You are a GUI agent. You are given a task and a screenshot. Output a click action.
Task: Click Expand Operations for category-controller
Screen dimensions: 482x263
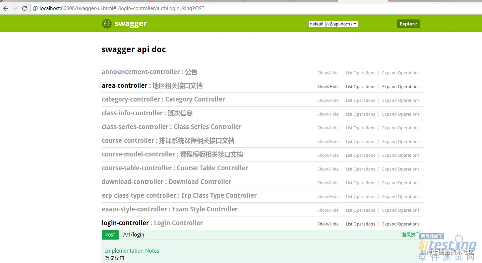point(401,101)
